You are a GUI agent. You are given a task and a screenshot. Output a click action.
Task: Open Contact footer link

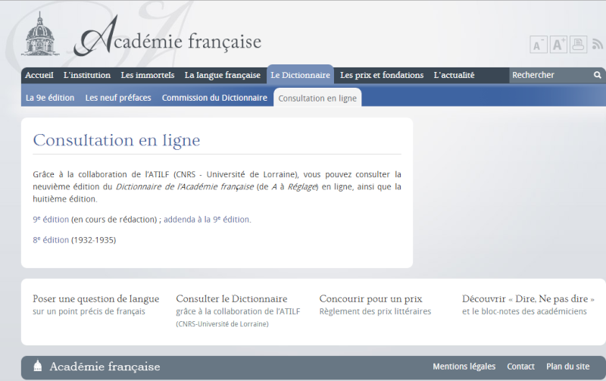[x=520, y=367]
